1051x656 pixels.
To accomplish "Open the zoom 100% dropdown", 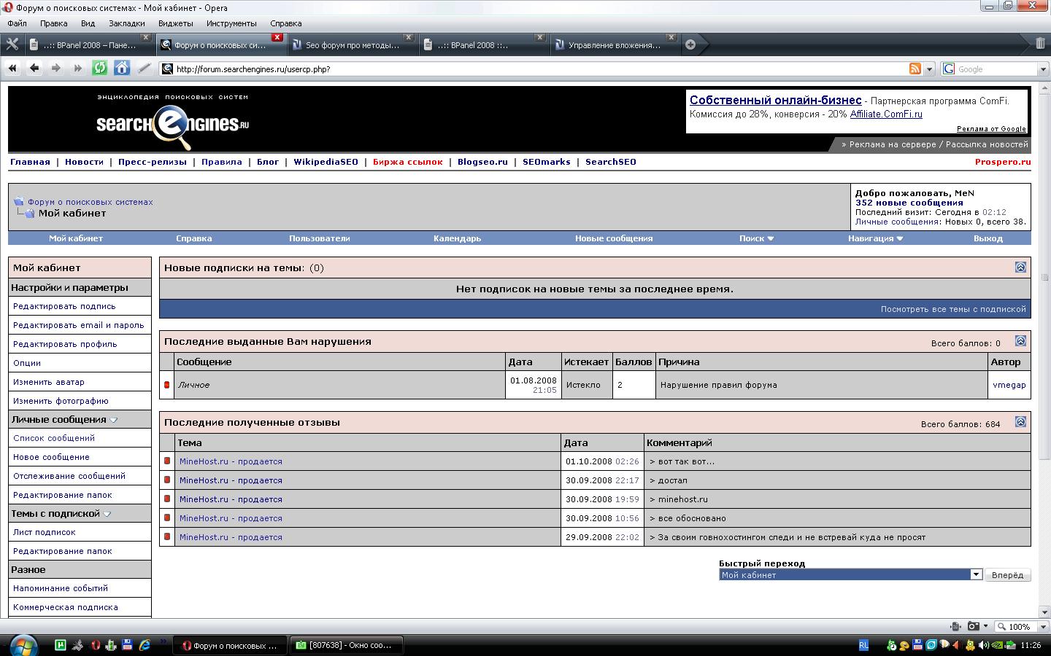I will (x=1042, y=627).
